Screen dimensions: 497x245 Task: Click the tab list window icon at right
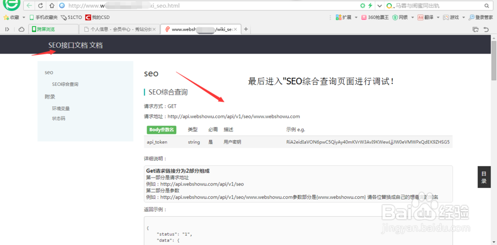[476, 29]
